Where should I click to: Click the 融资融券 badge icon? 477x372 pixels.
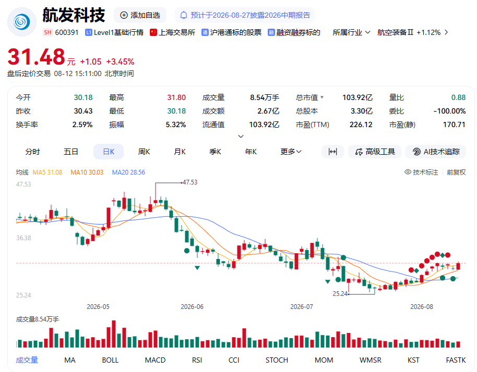click(271, 32)
